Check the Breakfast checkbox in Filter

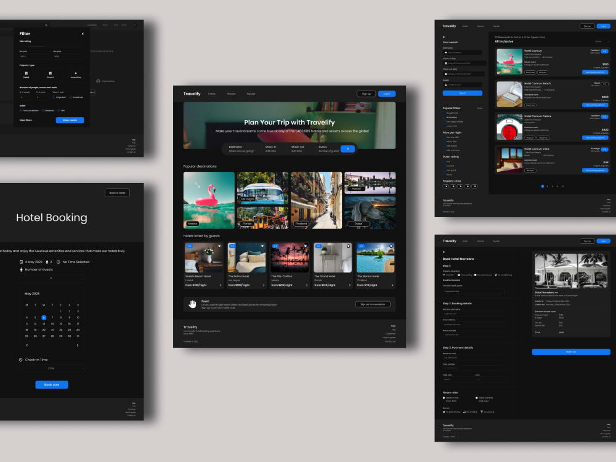coord(43,111)
